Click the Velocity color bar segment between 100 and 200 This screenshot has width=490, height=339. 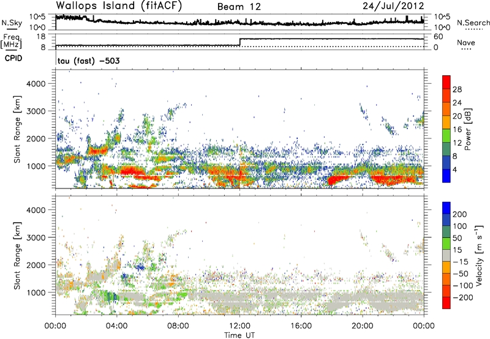[447, 220]
